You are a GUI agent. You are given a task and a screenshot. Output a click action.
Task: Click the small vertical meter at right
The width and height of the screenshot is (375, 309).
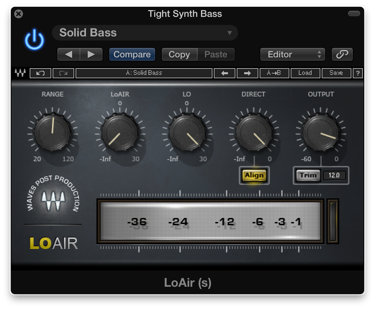(x=333, y=221)
